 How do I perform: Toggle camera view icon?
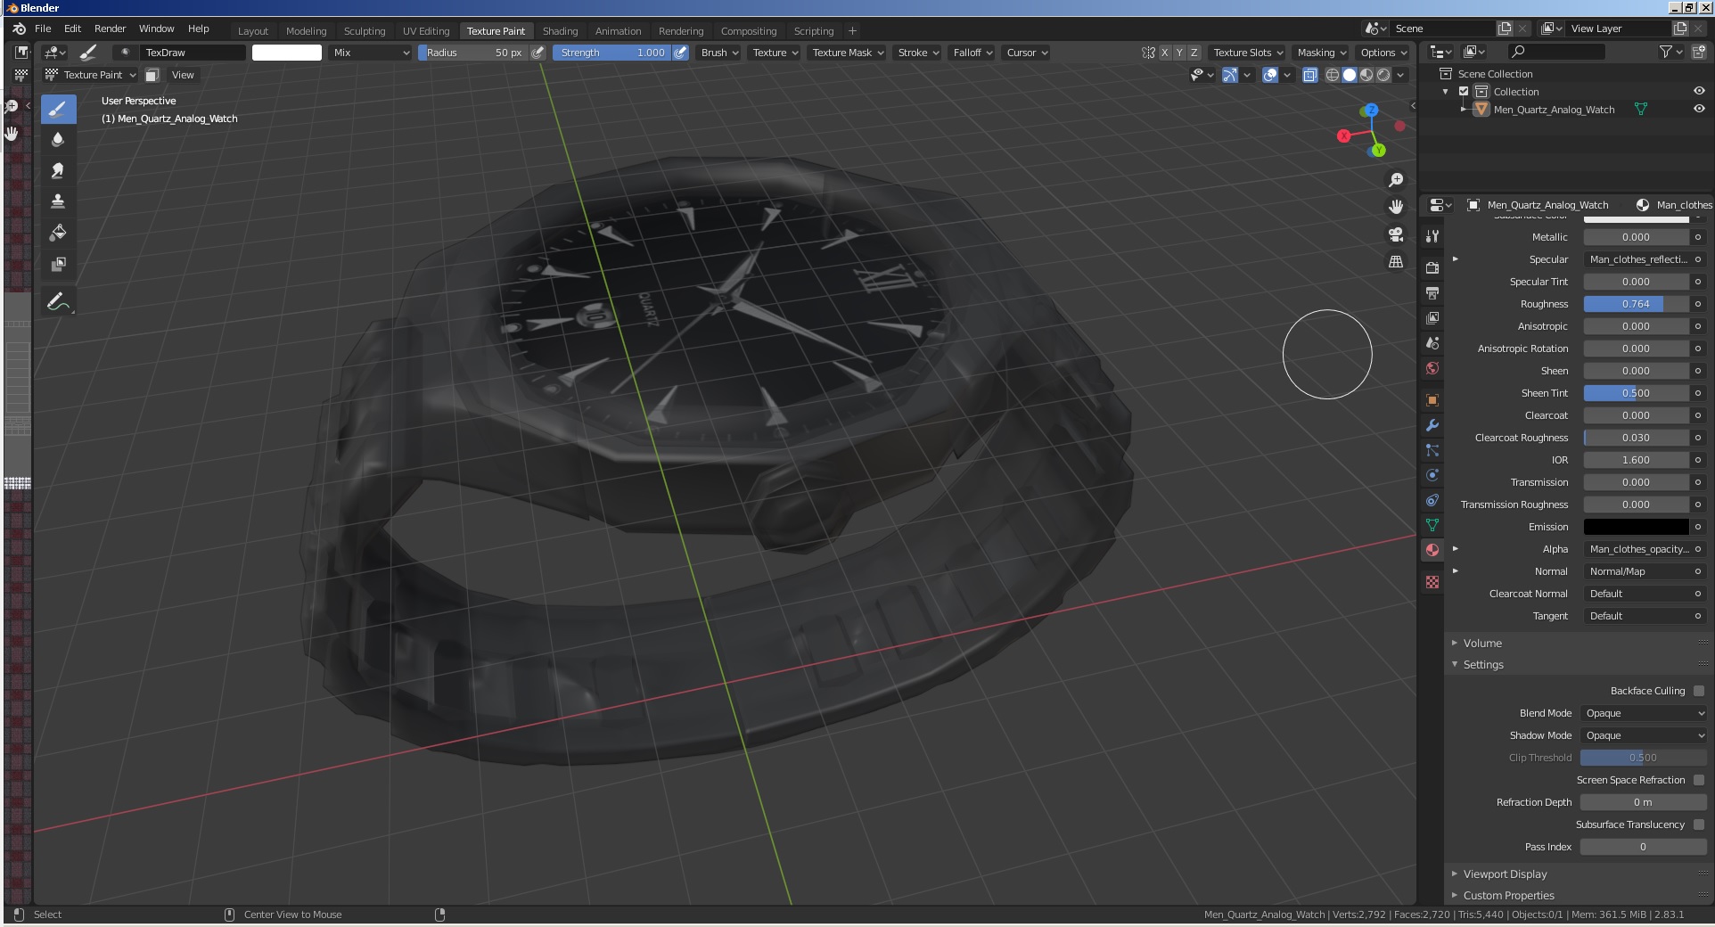tap(1396, 234)
